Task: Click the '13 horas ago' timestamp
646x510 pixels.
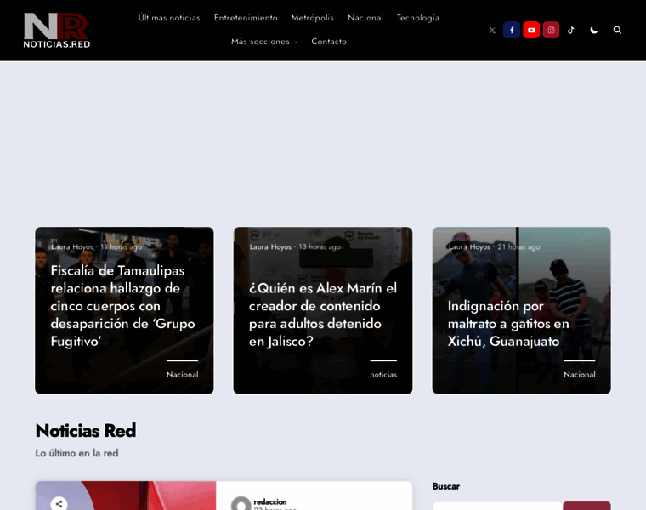Action: [320, 247]
